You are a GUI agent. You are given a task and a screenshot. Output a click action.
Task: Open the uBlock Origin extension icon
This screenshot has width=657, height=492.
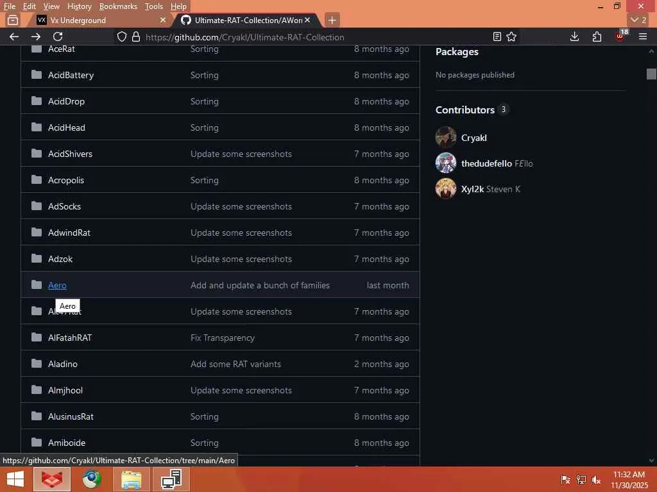(x=620, y=37)
